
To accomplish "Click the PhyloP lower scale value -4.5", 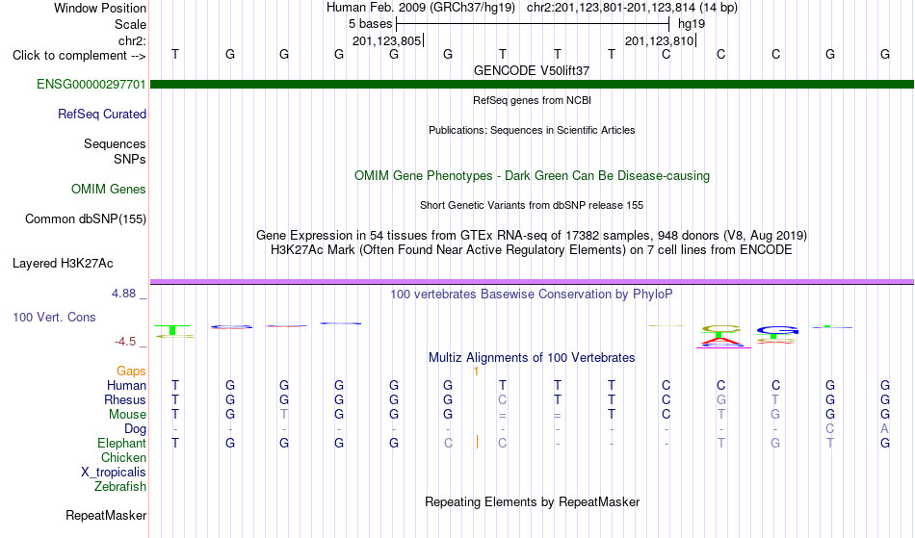I will (x=125, y=342).
